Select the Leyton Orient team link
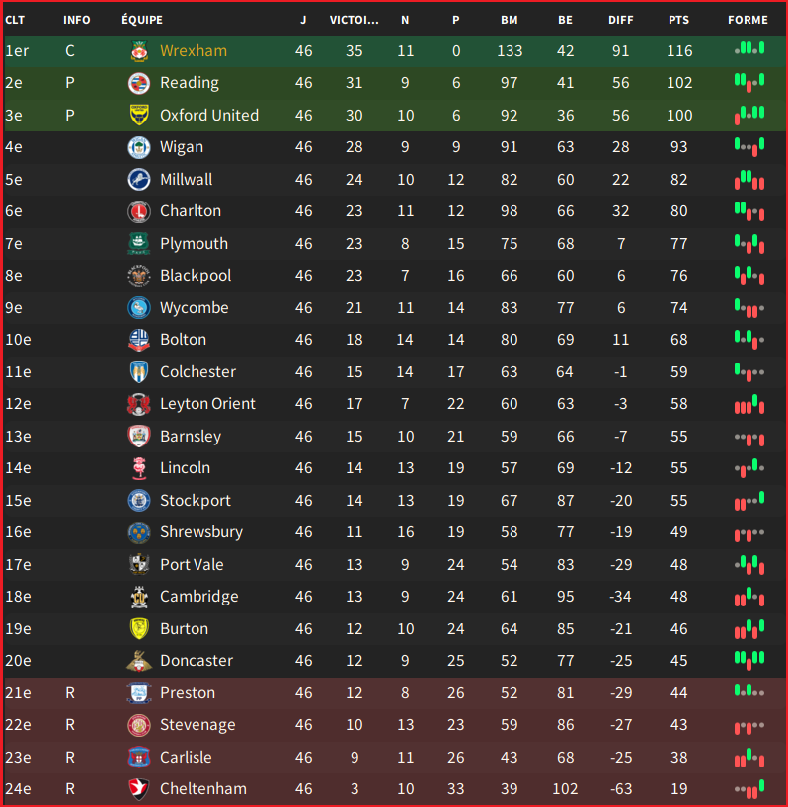The height and width of the screenshot is (807, 788). (207, 404)
